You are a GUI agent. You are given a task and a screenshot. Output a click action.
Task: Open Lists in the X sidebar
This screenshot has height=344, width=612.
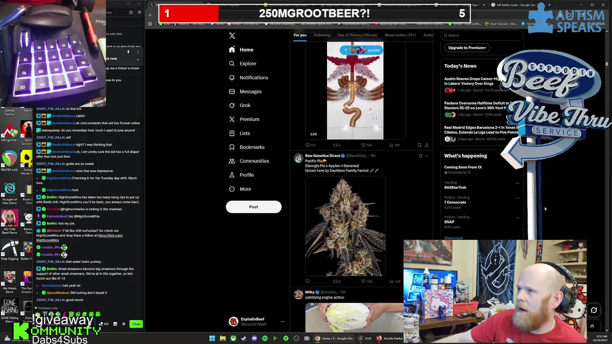tap(240, 133)
